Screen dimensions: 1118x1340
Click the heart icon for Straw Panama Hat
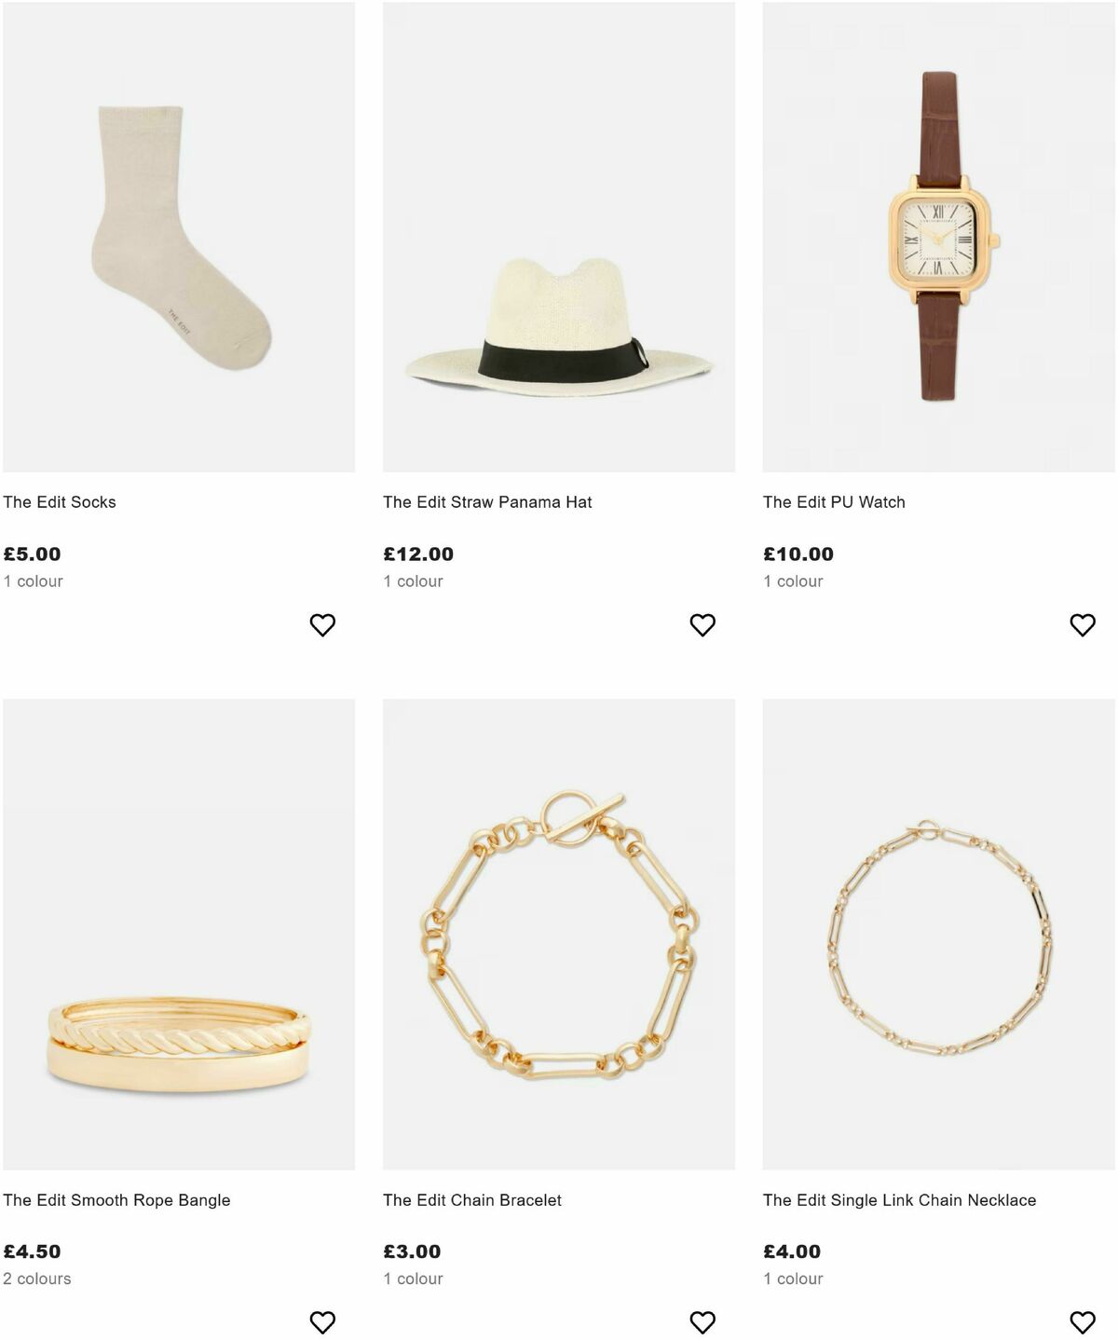[702, 623]
